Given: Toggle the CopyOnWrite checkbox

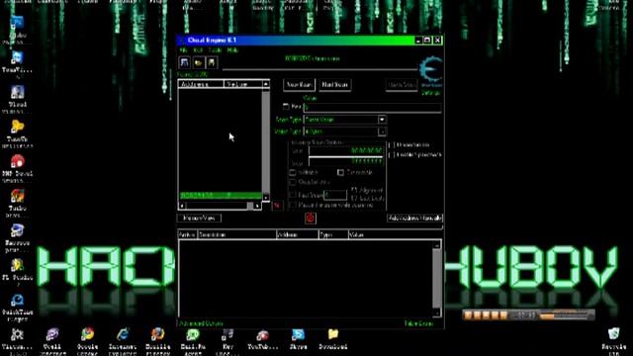Looking at the screenshot, I should click(293, 182).
